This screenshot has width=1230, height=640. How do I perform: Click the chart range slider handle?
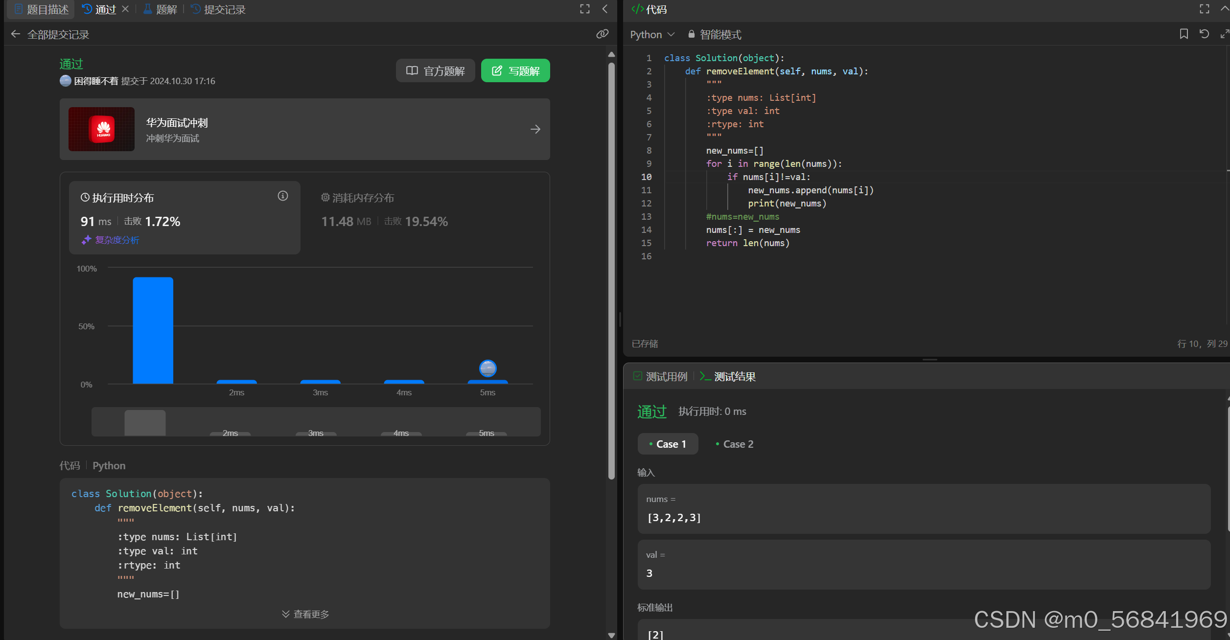tap(145, 422)
